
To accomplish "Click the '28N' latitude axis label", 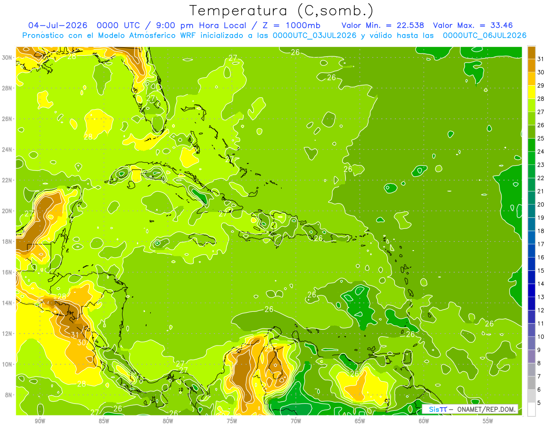I will (7, 88).
